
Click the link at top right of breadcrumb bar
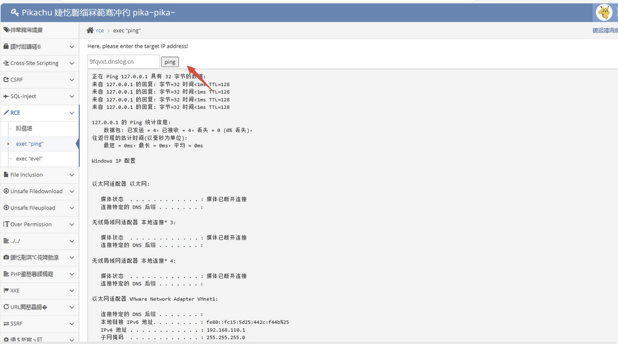click(x=605, y=30)
